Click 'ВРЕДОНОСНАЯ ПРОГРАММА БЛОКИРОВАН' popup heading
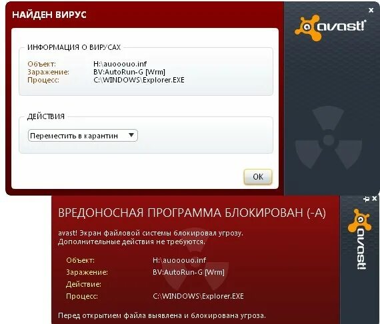This screenshot has width=380, height=324. (x=192, y=213)
